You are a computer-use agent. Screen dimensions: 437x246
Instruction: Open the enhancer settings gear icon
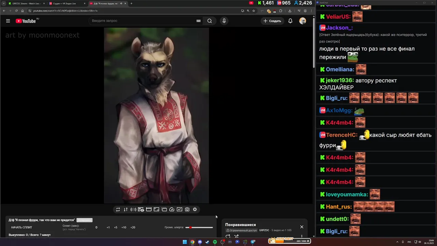tap(195, 209)
